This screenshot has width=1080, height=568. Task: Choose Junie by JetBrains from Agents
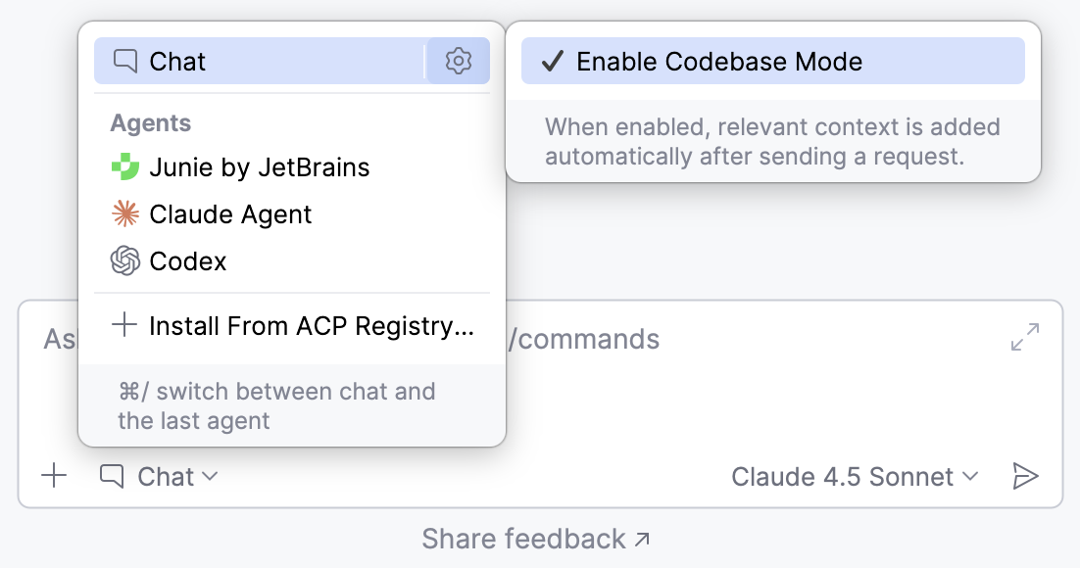[x=260, y=166]
